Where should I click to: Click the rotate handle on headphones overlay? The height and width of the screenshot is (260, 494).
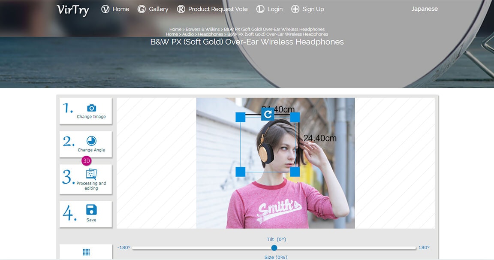pos(268,114)
